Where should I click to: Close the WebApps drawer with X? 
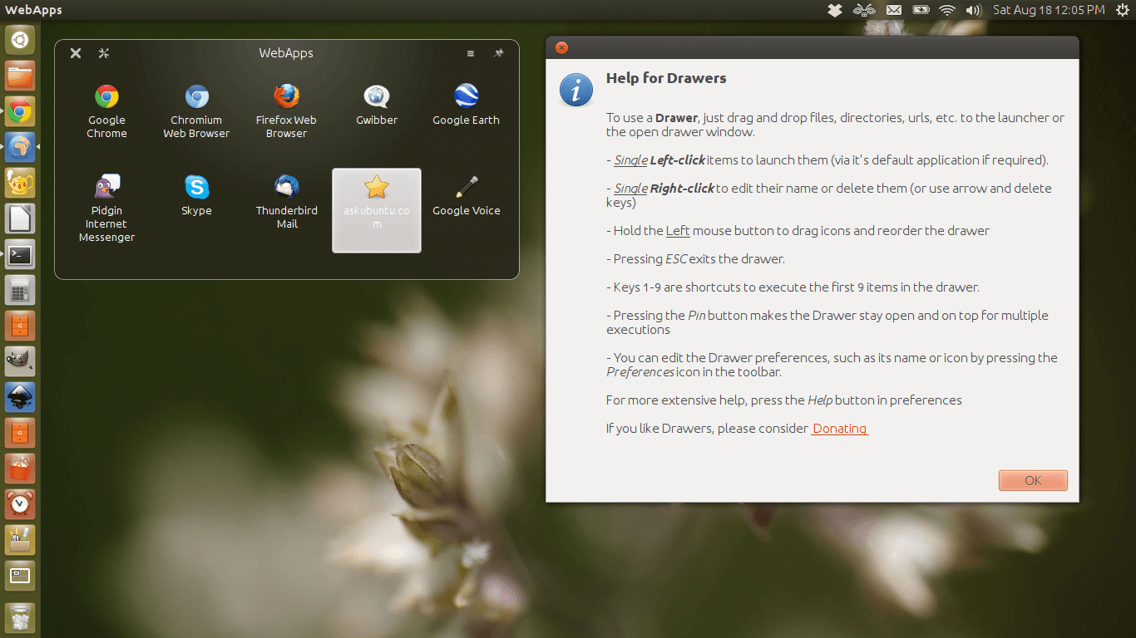point(76,53)
